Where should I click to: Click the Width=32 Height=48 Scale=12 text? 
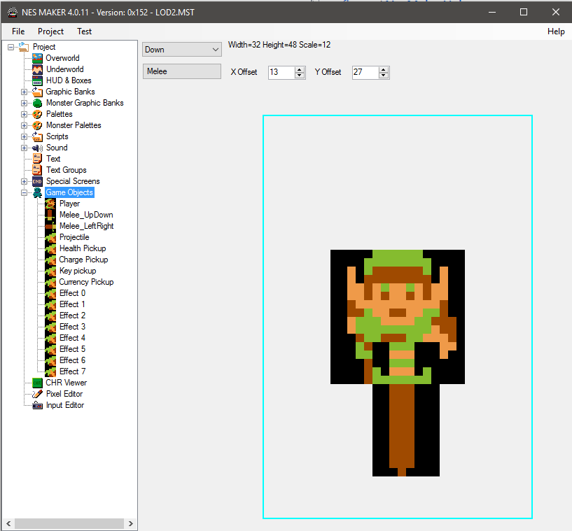(x=279, y=45)
